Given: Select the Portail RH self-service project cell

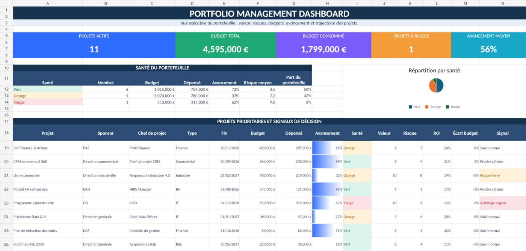Looking at the screenshot, I should (48, 189).
